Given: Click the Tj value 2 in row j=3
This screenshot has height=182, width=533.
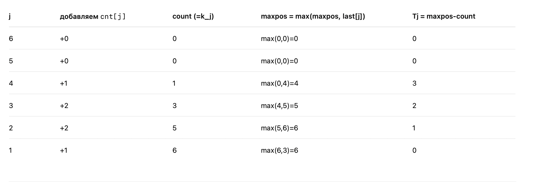Looking at the screenshot, I should point(414,106).
